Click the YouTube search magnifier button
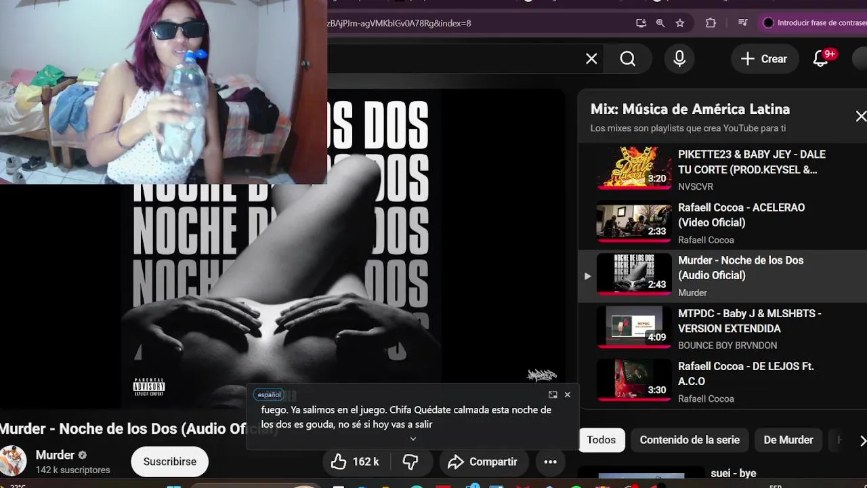Viewport: 867px width, 488px height. pyautogui.click(x=628, y=59)
